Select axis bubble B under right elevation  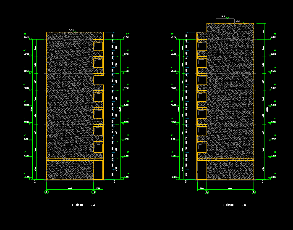[x=207, y=192]
